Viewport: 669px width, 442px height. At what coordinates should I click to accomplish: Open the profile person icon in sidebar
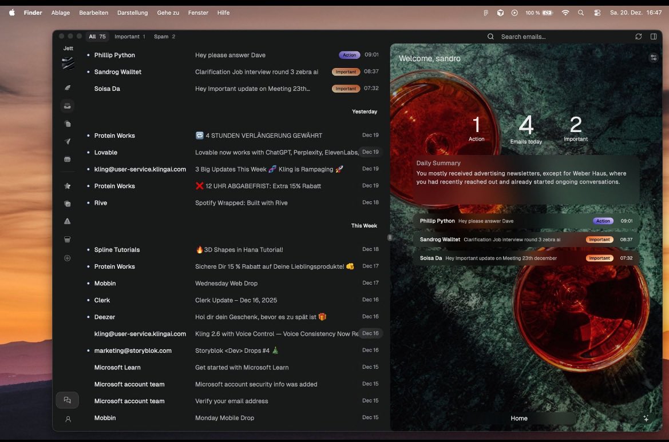point(68,419)
